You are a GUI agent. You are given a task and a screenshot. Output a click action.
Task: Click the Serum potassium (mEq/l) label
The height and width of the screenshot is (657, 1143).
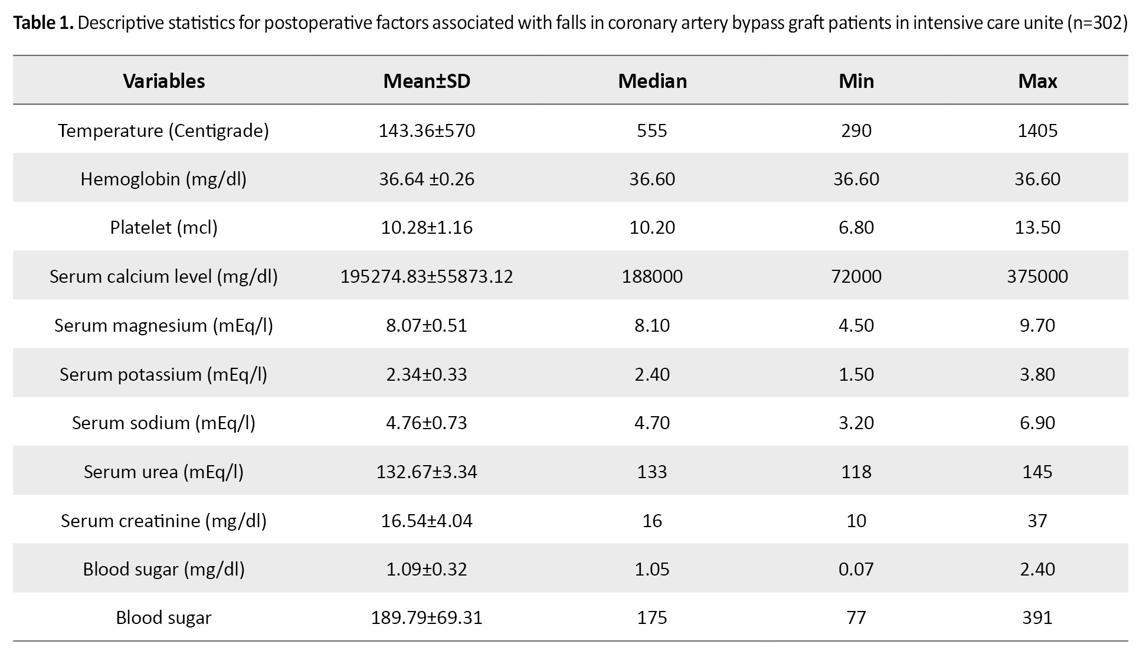coord(163,374)
